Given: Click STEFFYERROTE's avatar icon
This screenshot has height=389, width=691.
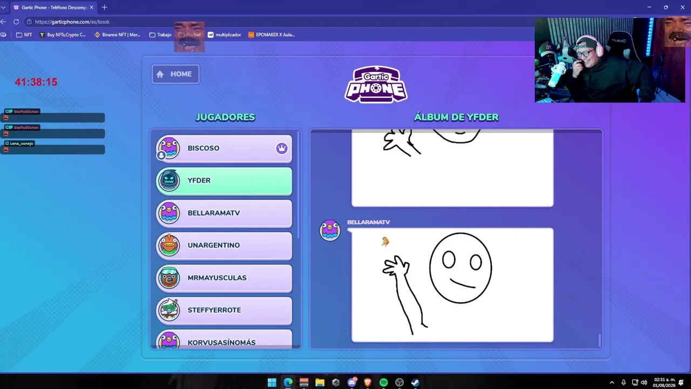Looking at the screenshot, I should 169,310.
